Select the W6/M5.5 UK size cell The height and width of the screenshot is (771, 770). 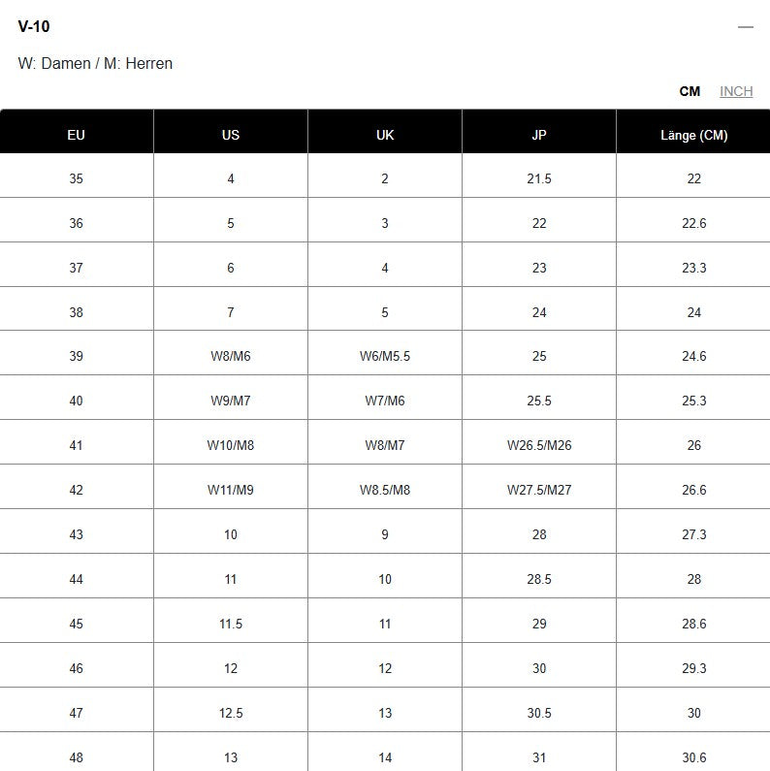(385, 356)
